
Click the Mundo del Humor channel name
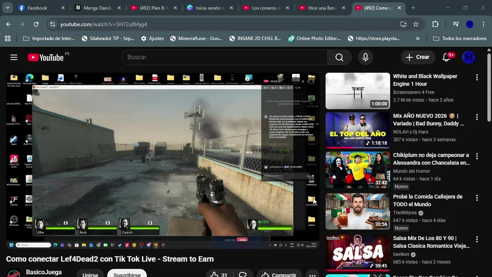point(412,171)
